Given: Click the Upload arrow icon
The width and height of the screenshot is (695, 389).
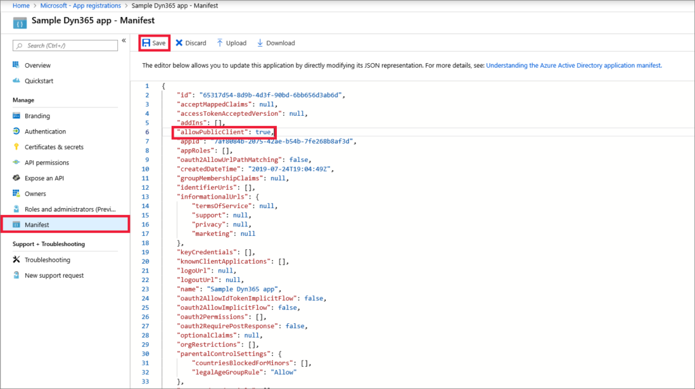Looking at the screenshot, I should click(x=220, y=43).
